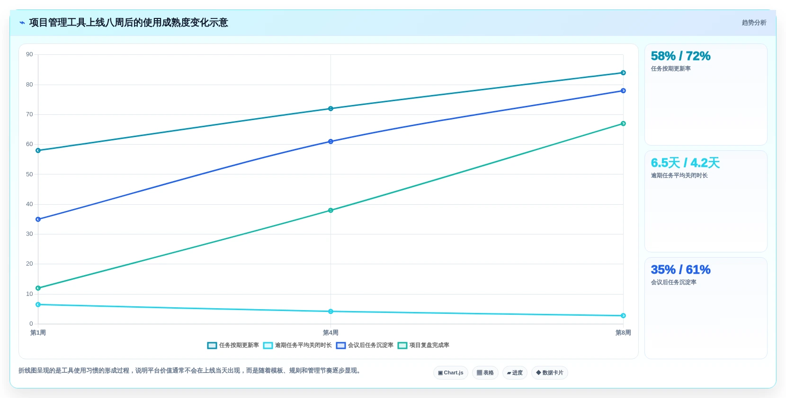This screenshot has width=786, height=398.
Task: Click the 任务按期更新率 card caption
Action: pyautogui.click(x=670, y=69)
